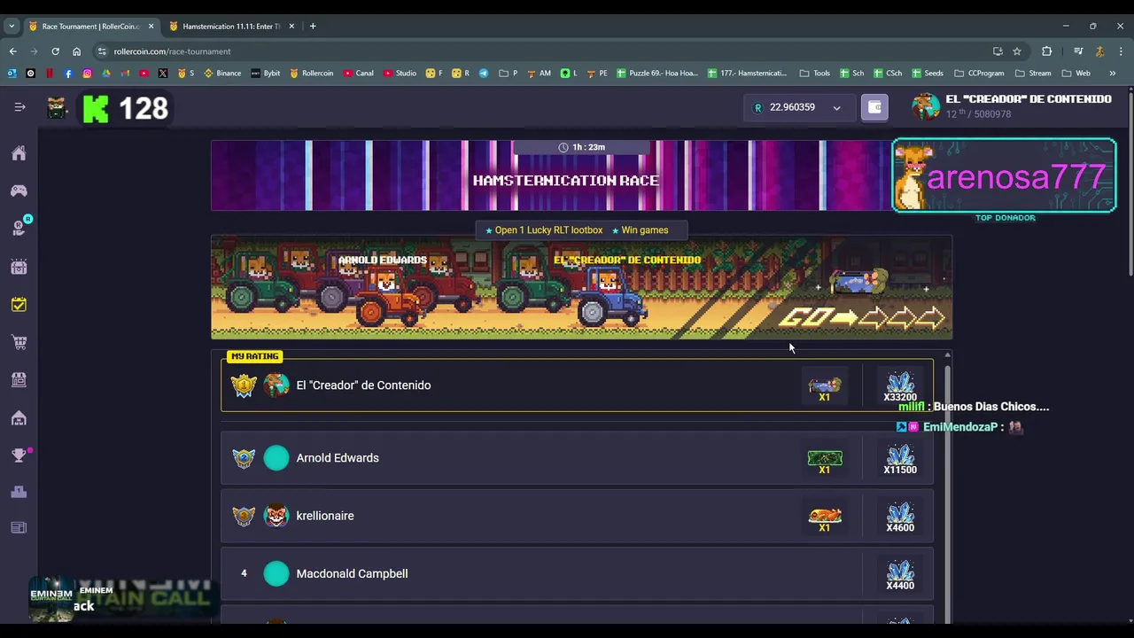The width and height of the screenshot is (1134, 638).
Task: Open the shopping cart store icon
Action: (19, 342)
